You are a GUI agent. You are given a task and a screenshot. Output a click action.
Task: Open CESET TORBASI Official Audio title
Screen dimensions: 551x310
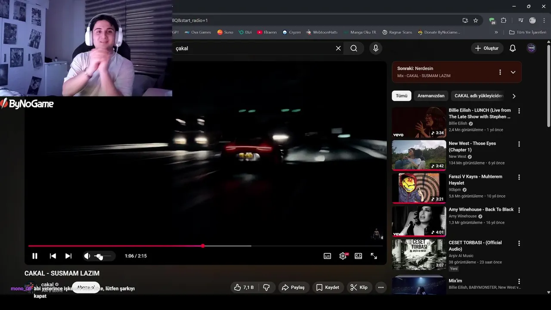475,246
